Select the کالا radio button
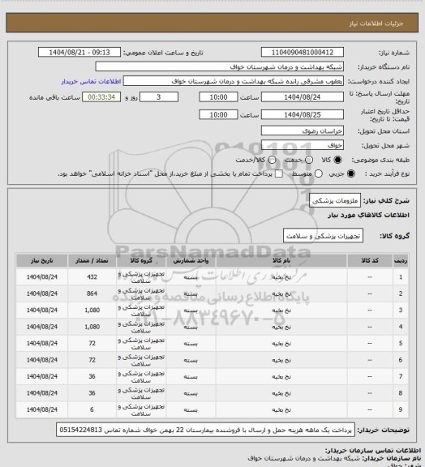 pos(337,160)
